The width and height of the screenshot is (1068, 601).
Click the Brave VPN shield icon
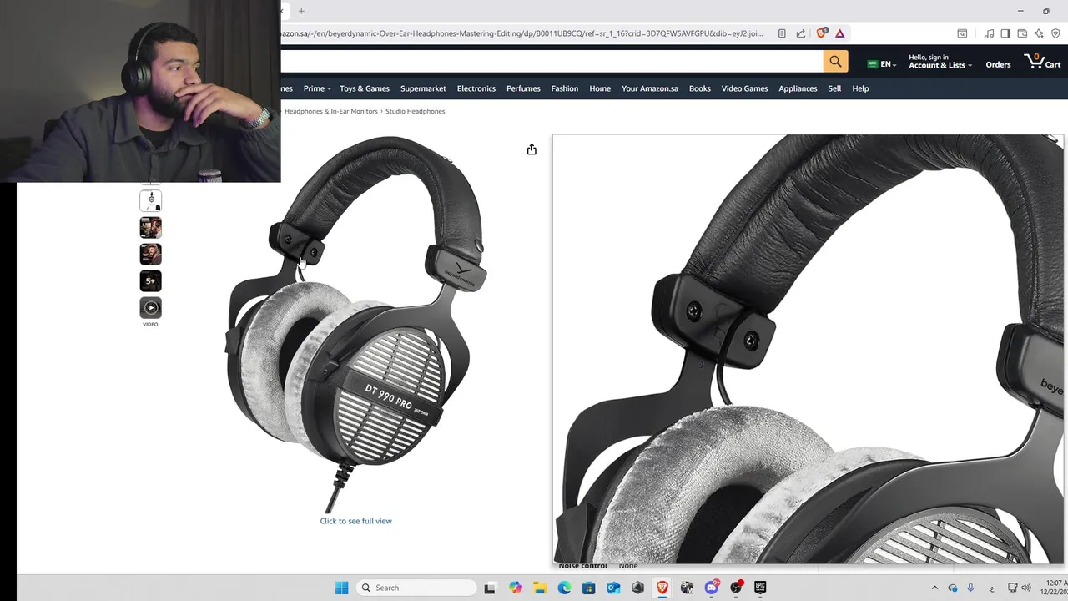[x=1055, y=33]
